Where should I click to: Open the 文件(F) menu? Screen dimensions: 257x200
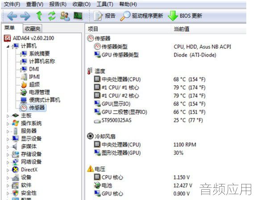coord(12,4)
